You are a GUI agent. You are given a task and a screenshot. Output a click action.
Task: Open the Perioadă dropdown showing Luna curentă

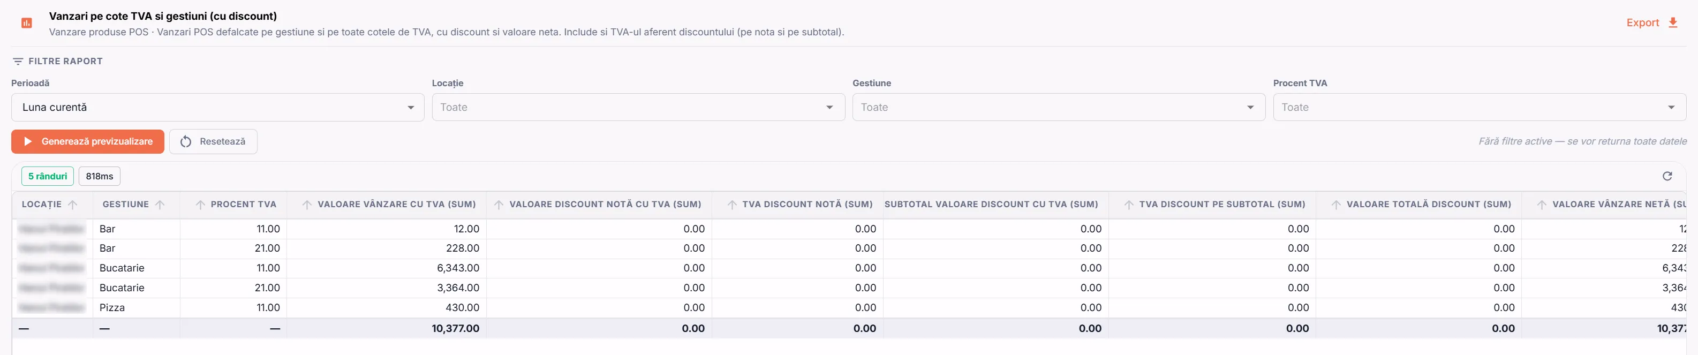coord(217,107)
